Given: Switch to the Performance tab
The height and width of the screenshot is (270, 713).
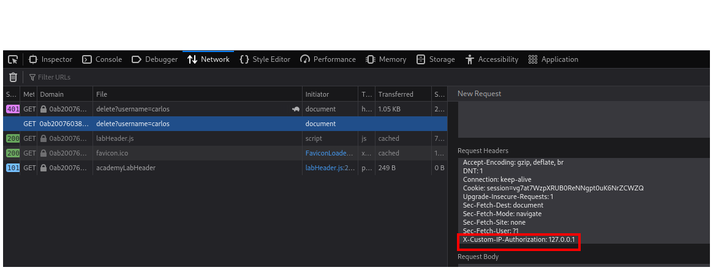Looking at the screenshot, I should [328, 59].
